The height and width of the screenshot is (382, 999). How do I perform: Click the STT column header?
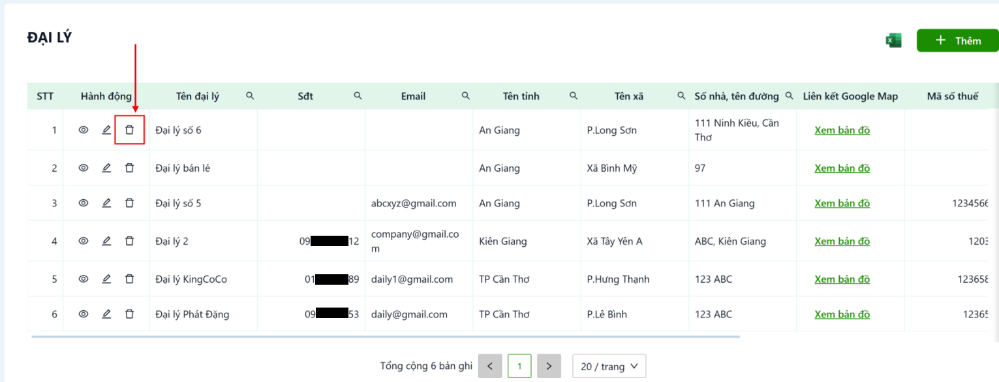point(45,96)
